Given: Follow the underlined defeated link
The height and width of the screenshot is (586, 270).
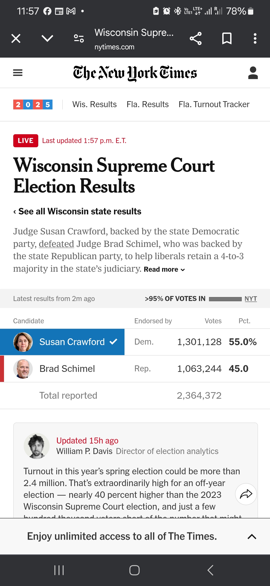Looking at the screenshot, I should click(56, 244).
